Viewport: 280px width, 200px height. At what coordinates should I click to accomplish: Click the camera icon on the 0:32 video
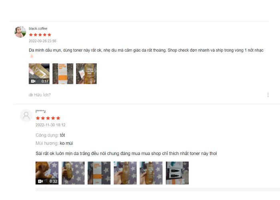(x=40, y=181)
